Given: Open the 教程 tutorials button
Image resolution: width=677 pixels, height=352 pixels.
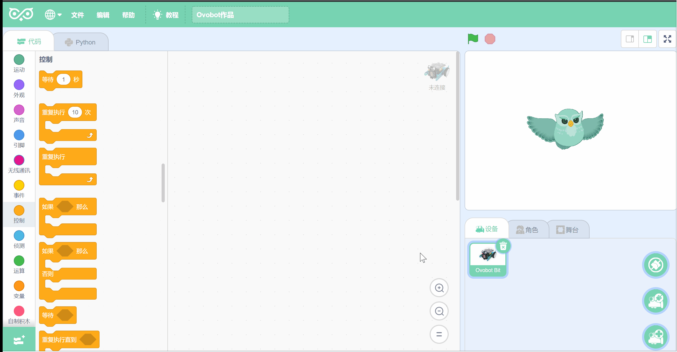Looking at the screenshot, I should pyautogui.click(x=166, y=15).
